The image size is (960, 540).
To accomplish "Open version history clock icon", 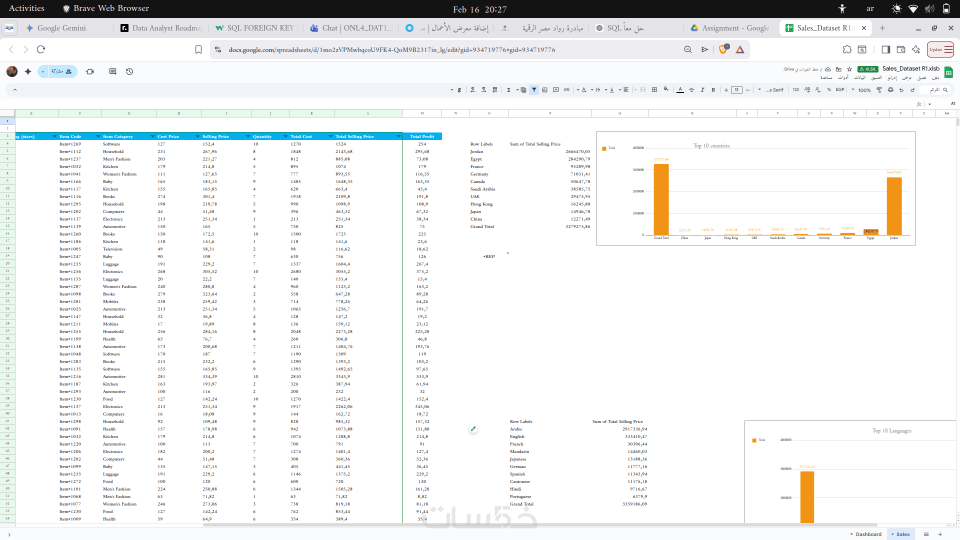I will [129, 71].
